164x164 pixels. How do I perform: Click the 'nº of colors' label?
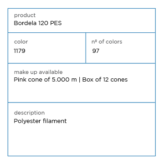pyautogui.click(x=107, y=42)
